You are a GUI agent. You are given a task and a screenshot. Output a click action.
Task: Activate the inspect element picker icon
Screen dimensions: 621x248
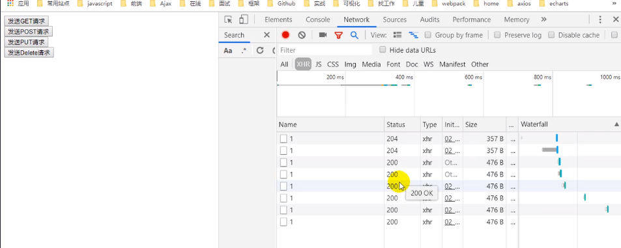(228, 20)
